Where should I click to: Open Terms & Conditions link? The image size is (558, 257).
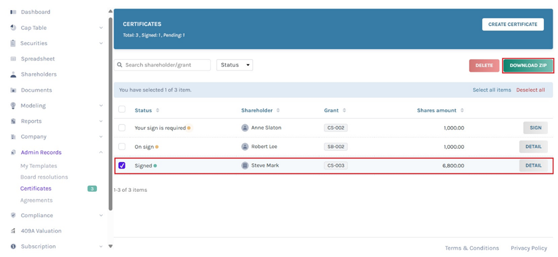(472, 248)
